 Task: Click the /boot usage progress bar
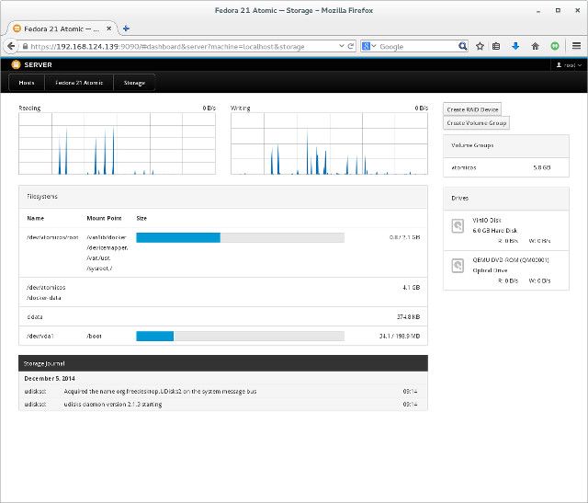240,336
